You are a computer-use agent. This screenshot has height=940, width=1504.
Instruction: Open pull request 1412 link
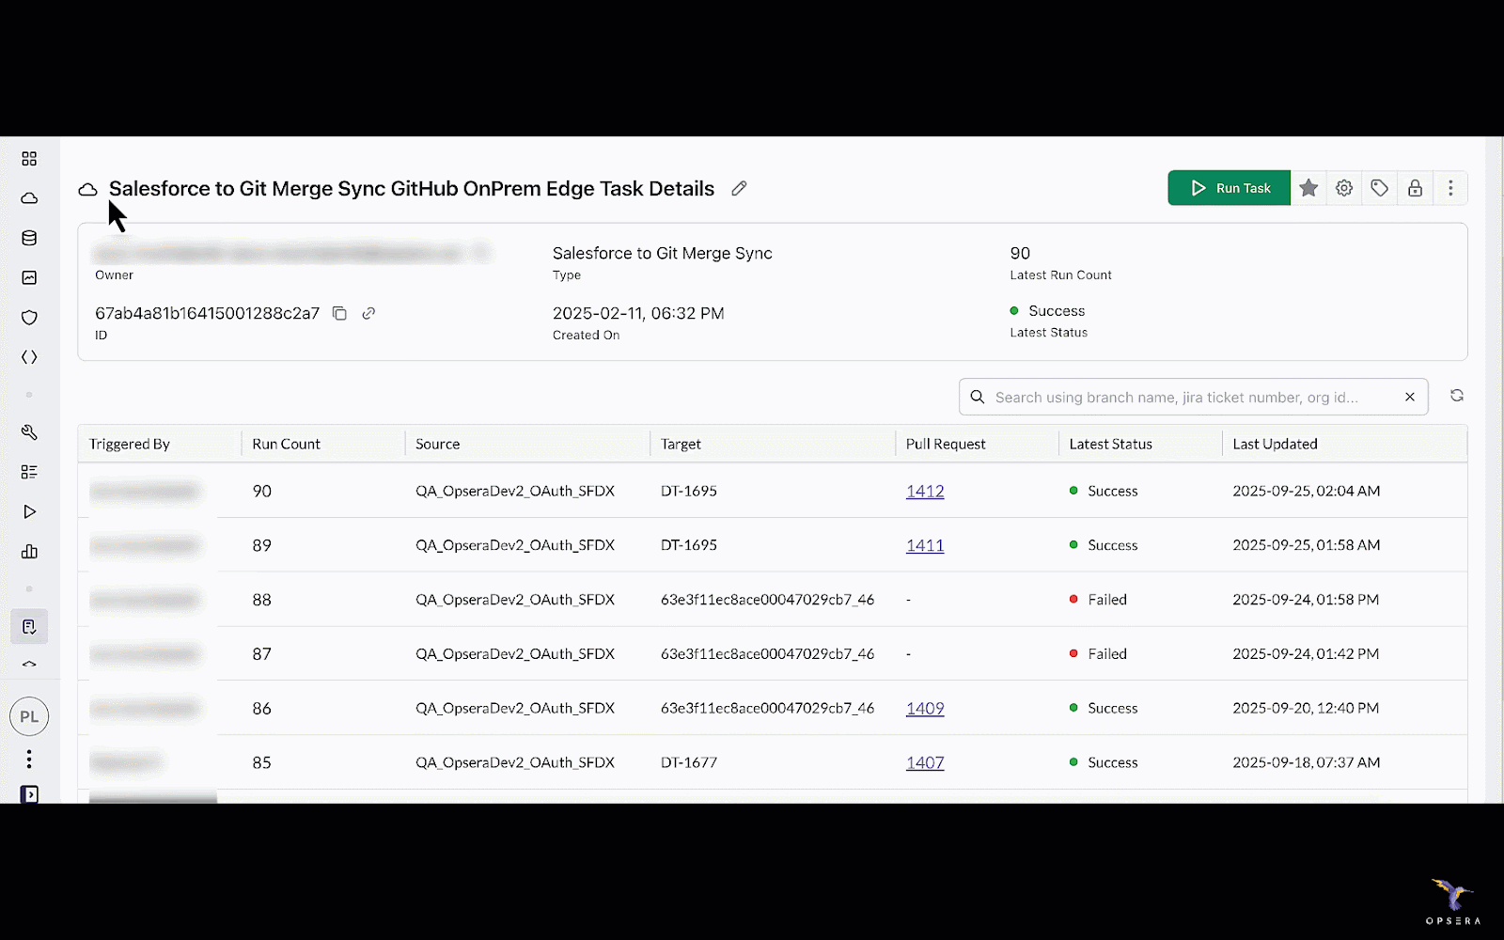[924, 492]
